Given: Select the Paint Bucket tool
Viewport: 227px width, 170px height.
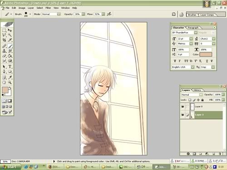Looking at the screenshot, I should (x=10, y=56).
